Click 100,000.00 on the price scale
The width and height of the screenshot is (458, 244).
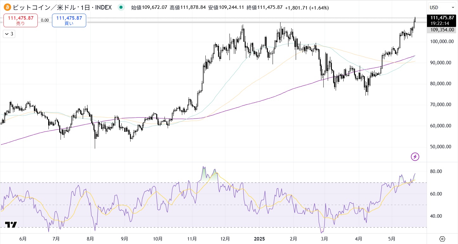[440, 42]
